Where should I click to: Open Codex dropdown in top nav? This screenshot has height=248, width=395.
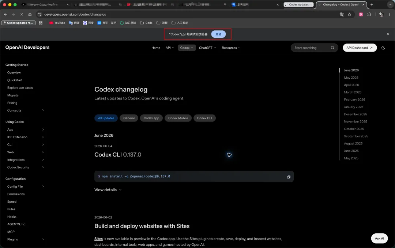tap(187, 48)
